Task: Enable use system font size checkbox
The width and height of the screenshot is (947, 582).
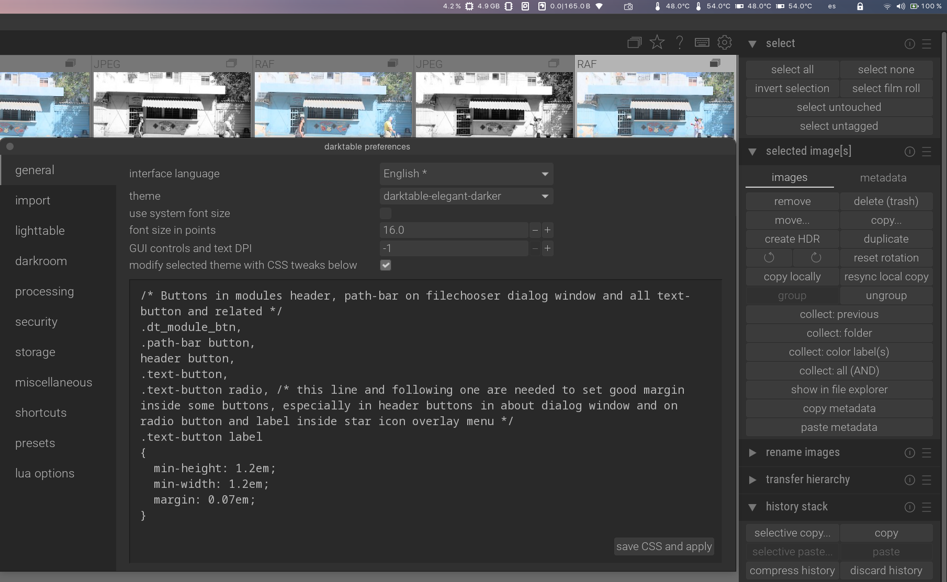Action: tap(386, 213)
